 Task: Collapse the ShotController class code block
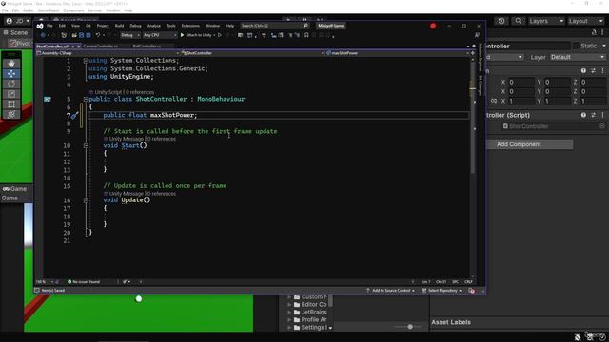[86, 99]
